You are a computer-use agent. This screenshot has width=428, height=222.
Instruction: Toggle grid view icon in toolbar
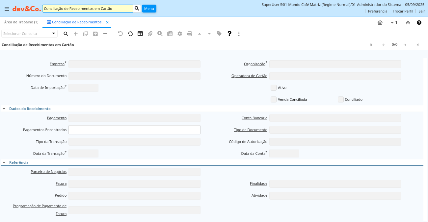tap(140, 34)
